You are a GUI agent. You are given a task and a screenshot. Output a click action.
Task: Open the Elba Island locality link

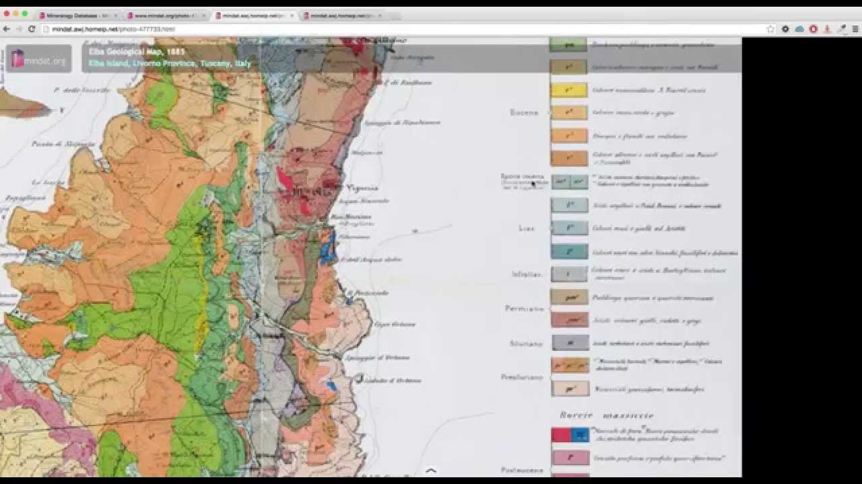[x=108, y=63]
